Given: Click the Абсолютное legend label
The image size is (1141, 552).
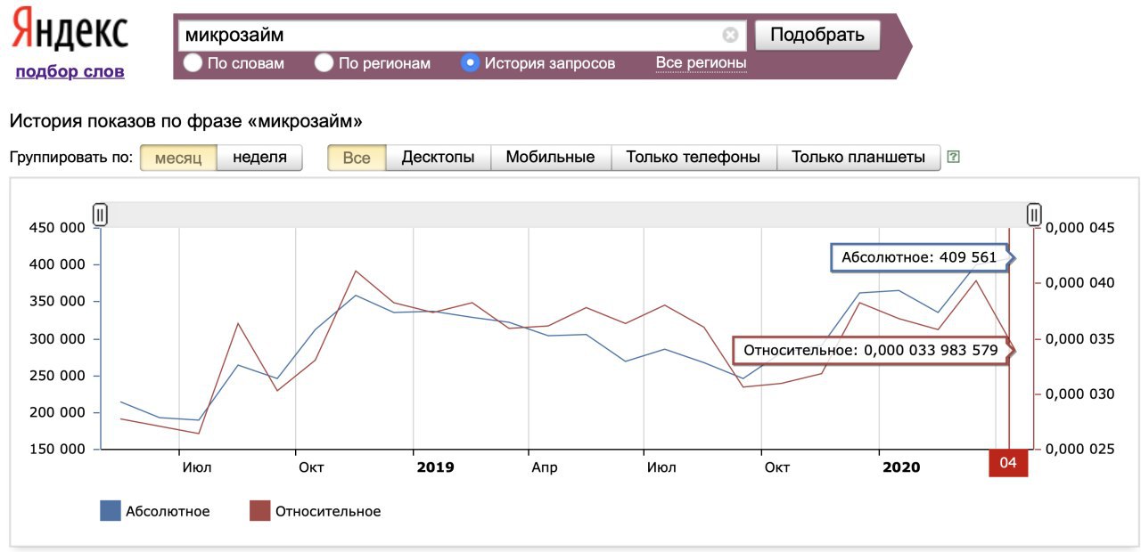Looking at the screenshot, I should coord(168,511).
